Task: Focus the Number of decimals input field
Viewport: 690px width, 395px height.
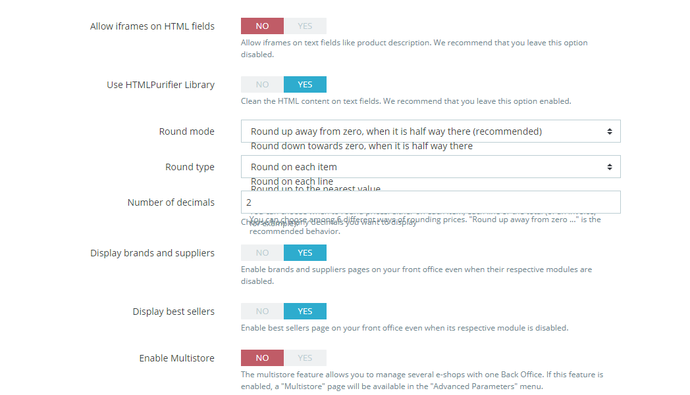Action: [x=431, y=202]
